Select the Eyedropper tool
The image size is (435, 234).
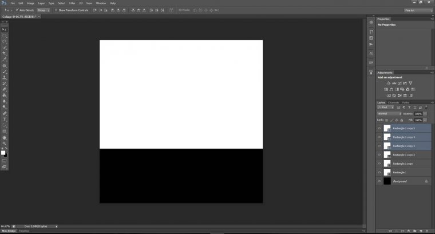pyautogui.click(x=4, y=59)
